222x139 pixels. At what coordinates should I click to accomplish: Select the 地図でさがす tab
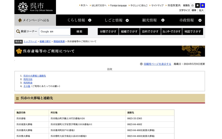coord(193,31)
